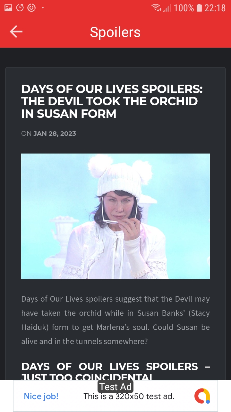
Task: Open the Susan in white hat image
Action: point(116,216)
